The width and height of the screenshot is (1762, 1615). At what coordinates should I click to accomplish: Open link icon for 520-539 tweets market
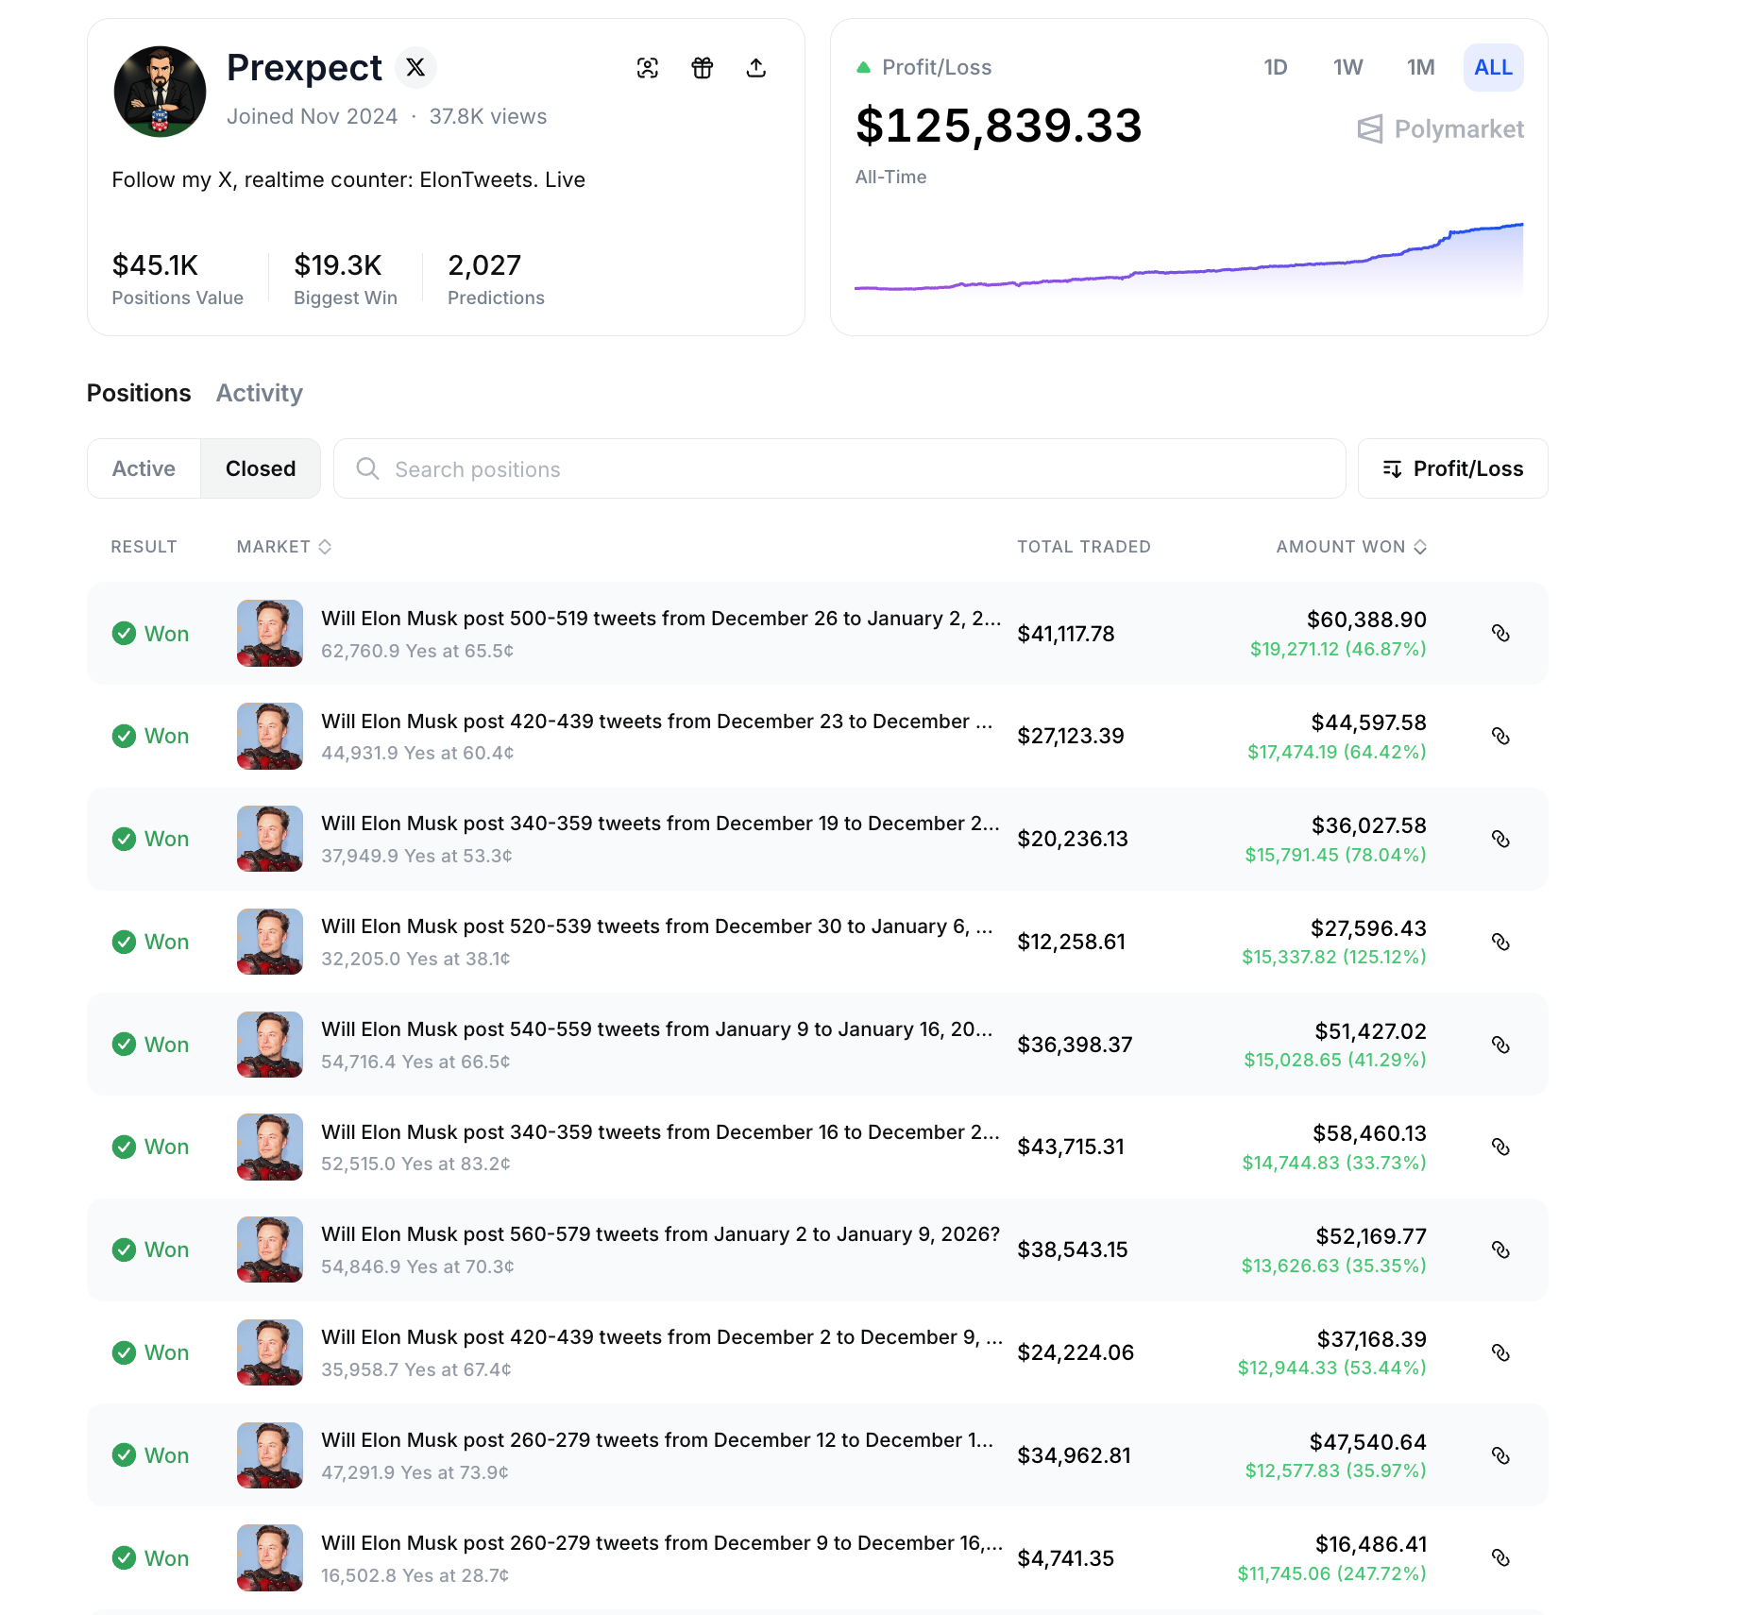[1500, 942]
